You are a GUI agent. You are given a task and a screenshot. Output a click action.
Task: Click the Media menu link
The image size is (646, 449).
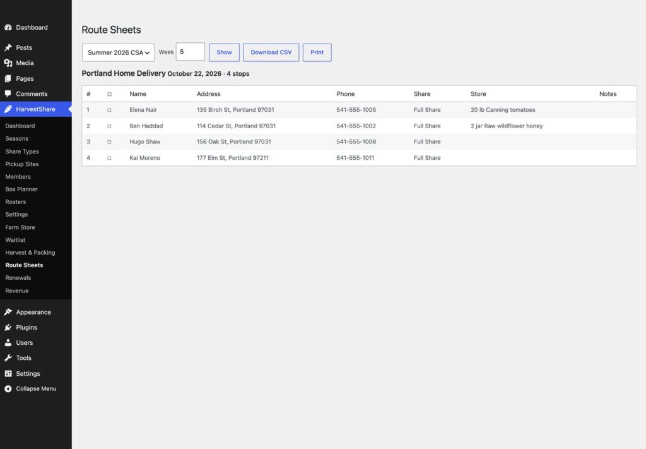tap(25, 63)
